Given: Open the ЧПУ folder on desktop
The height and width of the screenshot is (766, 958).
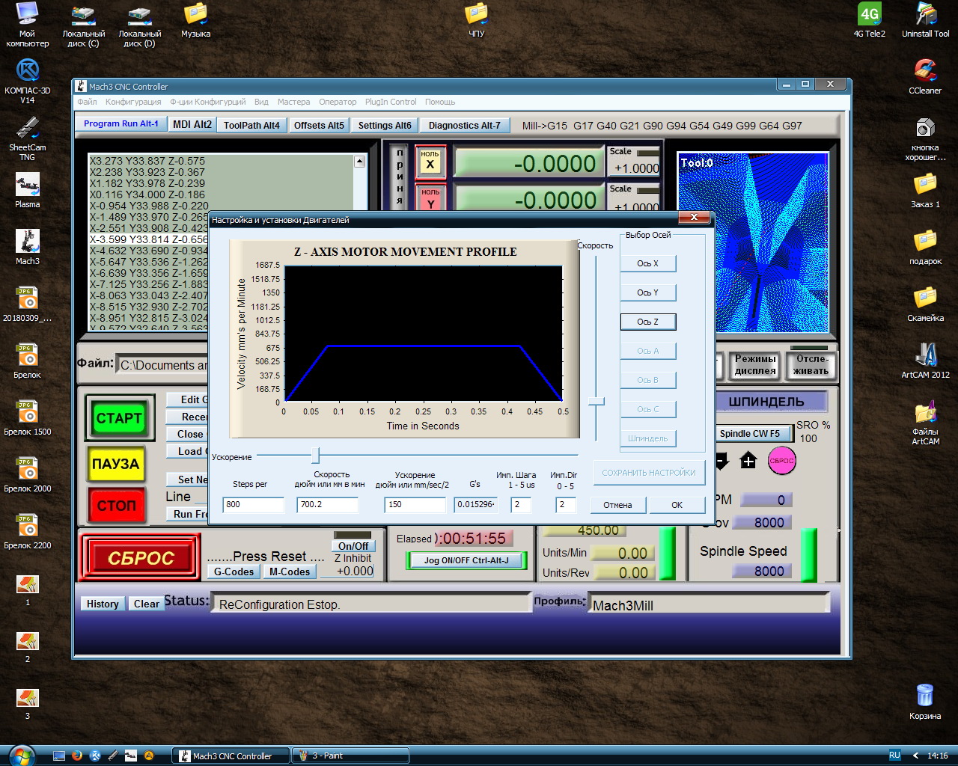Looking at the screenshot, I should click(x=477, y=19).
